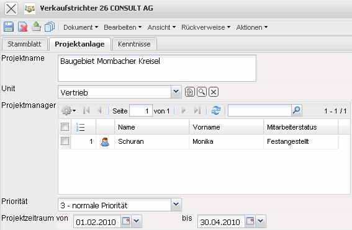The width and height of the screenshot is (352, 230).
Task: Open the Aktionen menu
Action: coord(252,27)
